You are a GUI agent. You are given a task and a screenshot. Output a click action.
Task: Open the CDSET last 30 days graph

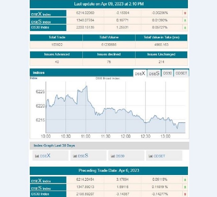click(164, 156)
